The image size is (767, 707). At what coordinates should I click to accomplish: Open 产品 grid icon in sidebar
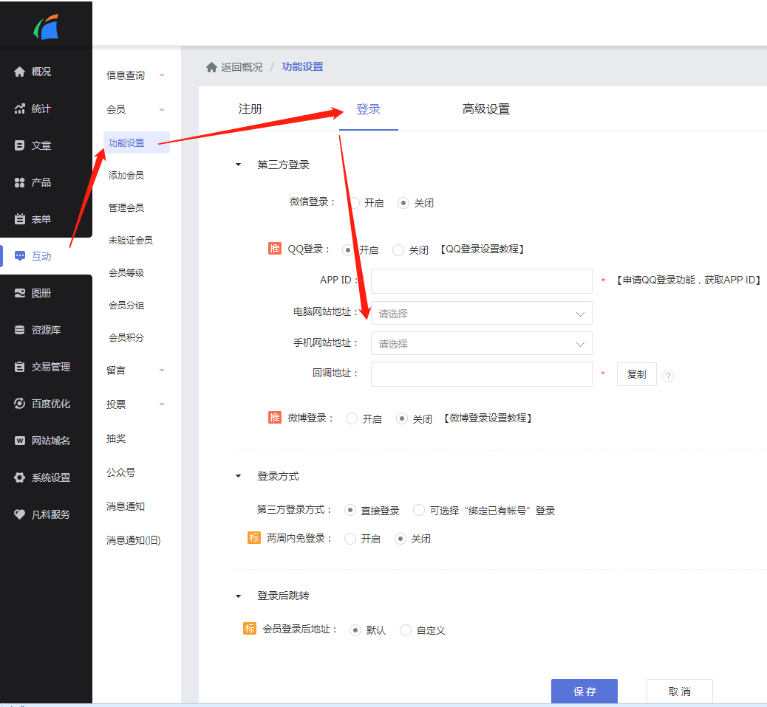tap(19, 183)
